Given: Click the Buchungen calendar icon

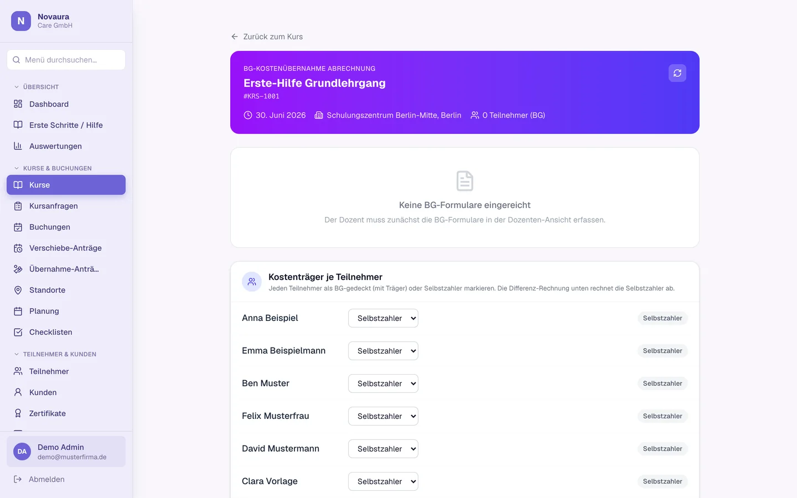Looking at the screenshot, I should pos(18,227).
